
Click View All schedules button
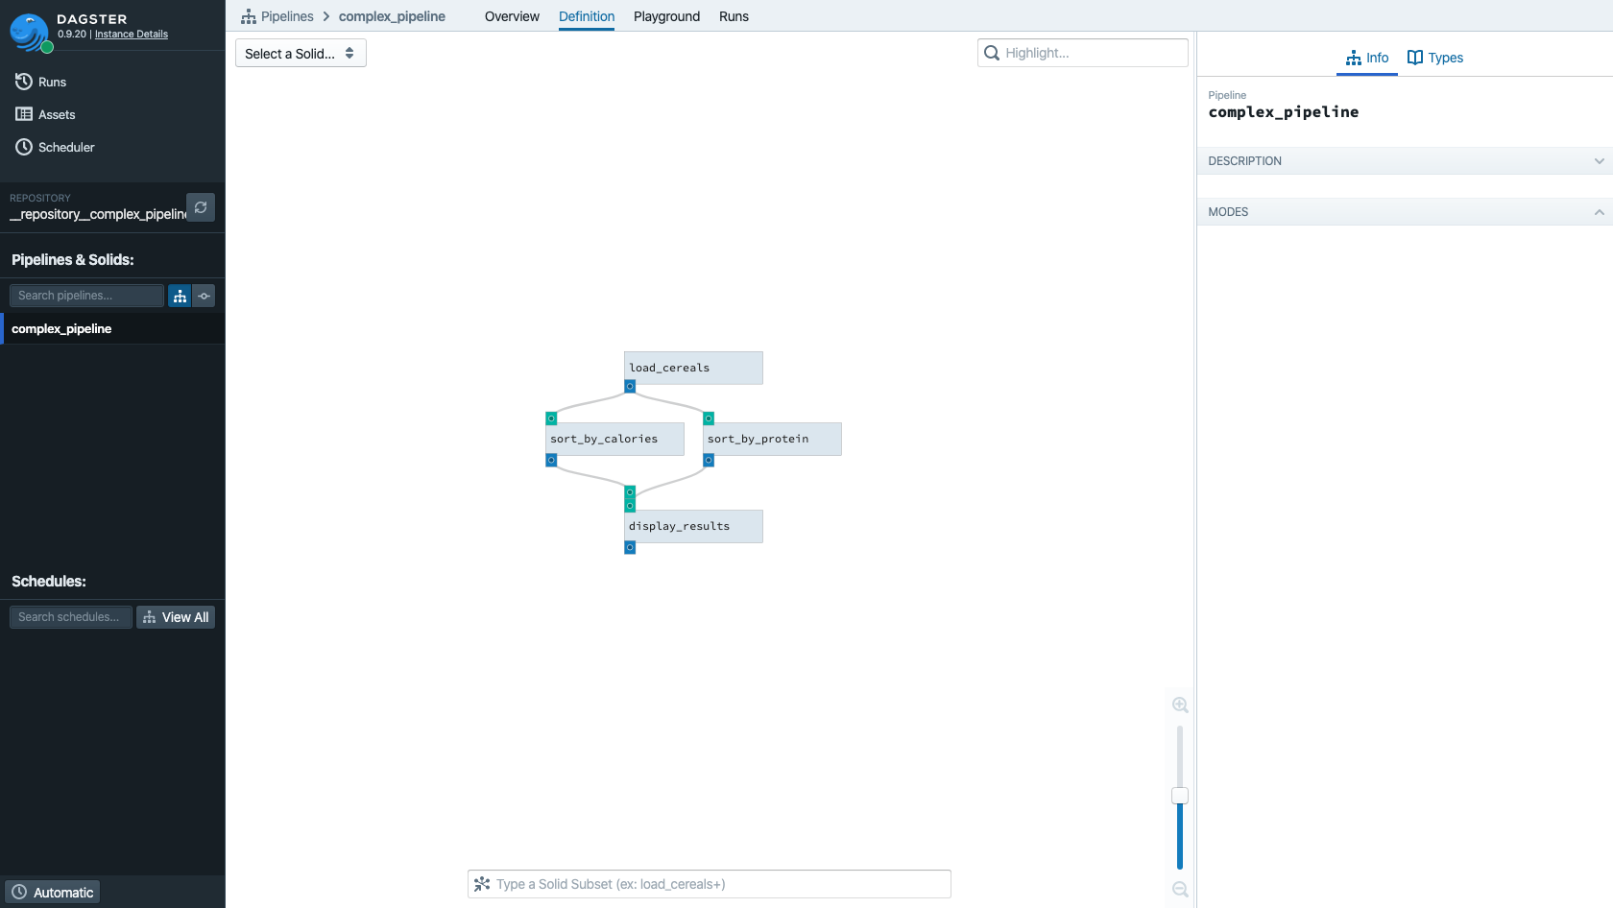176,617
